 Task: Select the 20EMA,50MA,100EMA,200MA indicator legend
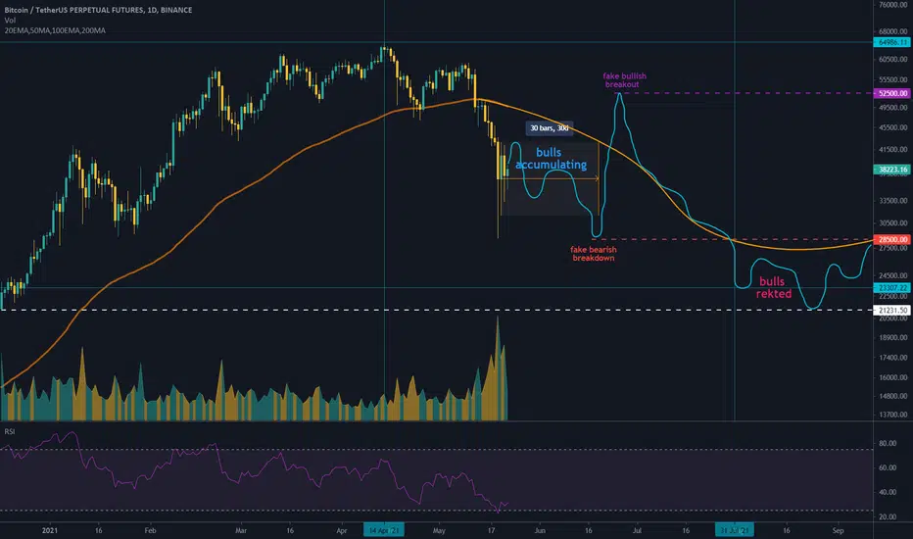coord(55,30)
